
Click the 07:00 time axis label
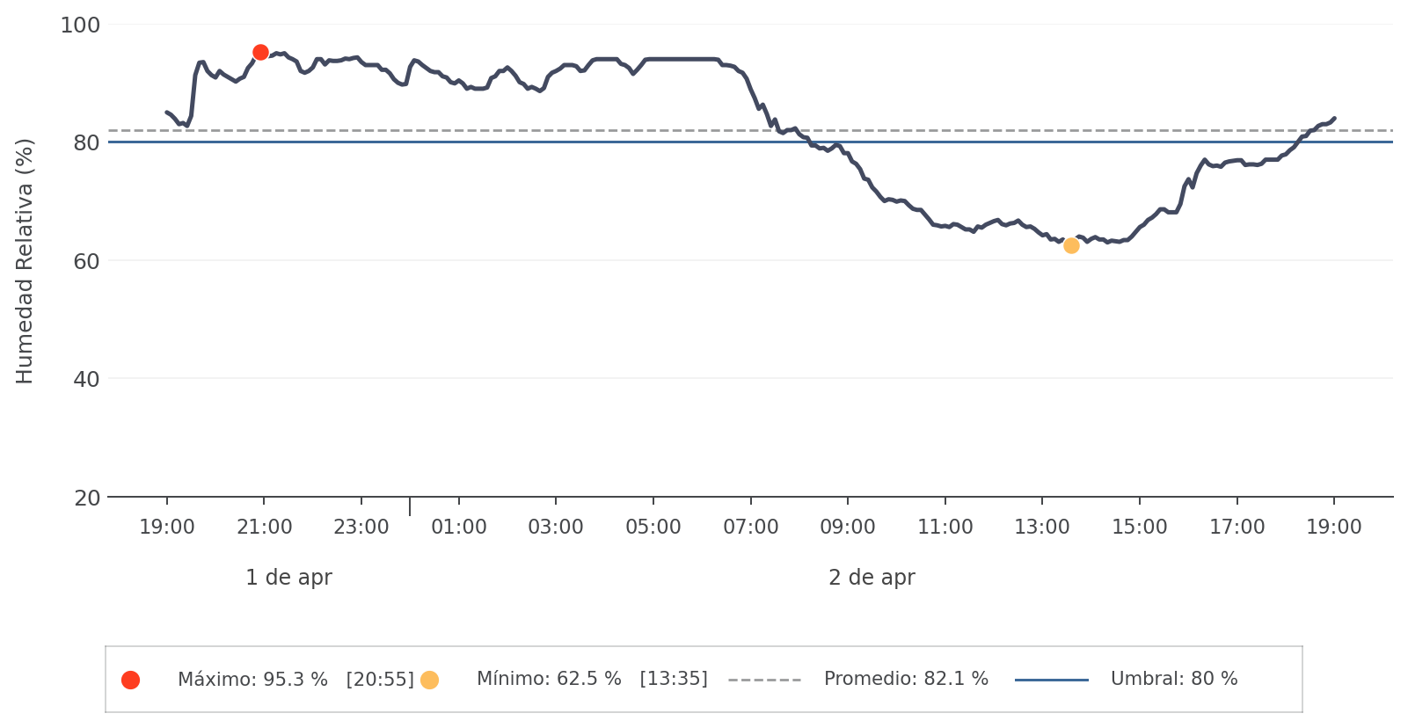click(750, 528)
